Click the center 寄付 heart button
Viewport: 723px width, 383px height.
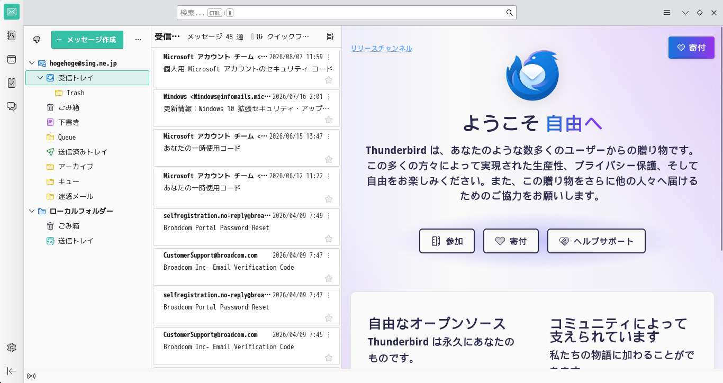click(x=511, y=241)
